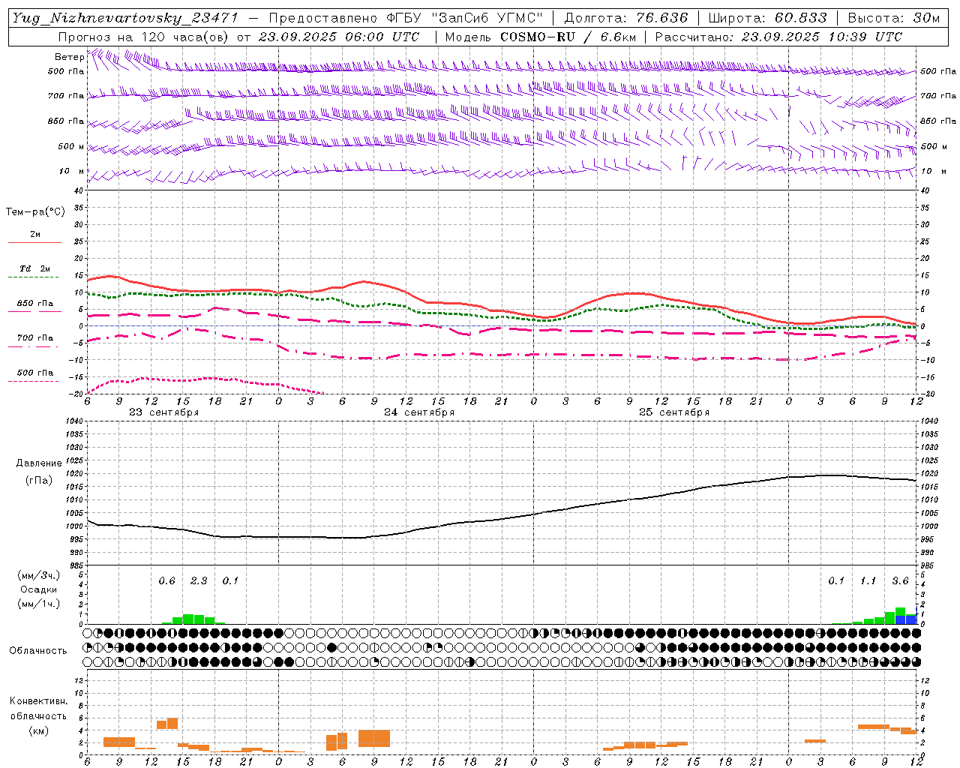The width and height of the screenshot is (960, 768).
Task: Click the Высота: 30м value
Action: (x=894, y=18)
